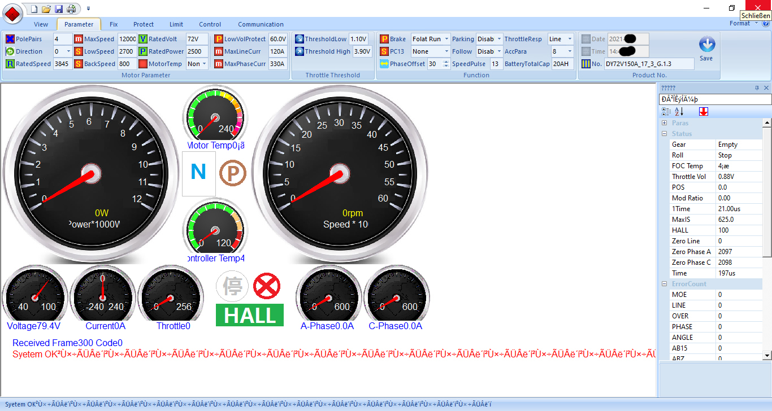
Task: Collapse the Status section in property grid
Action: point(665,134)
